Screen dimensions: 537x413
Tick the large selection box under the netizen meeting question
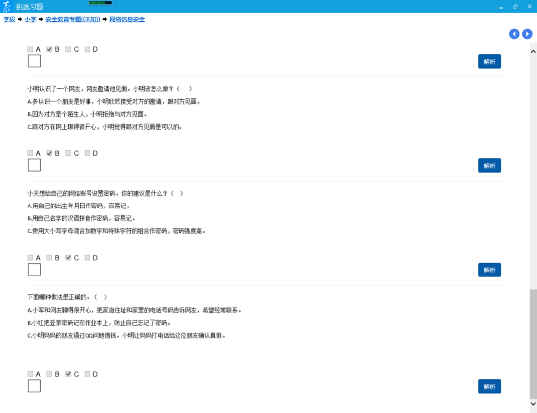coord(34,165)
